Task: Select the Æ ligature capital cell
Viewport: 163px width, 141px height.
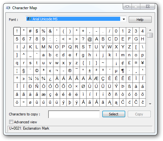Action: pos(96,79)
